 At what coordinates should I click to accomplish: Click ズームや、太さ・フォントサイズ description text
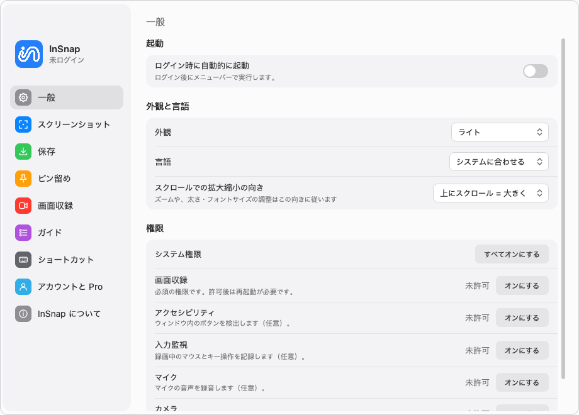coord(245,199)
